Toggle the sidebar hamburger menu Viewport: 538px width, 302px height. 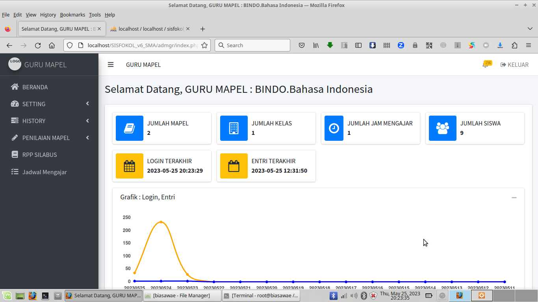111,64
